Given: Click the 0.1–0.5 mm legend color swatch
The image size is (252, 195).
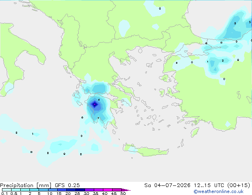Looking at the screenshot, I should (7, 190).
